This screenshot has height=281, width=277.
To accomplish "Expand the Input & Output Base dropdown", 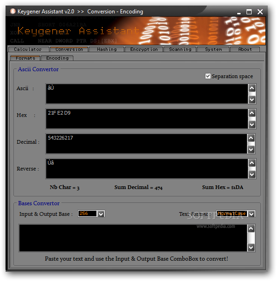I will [101, 214].
